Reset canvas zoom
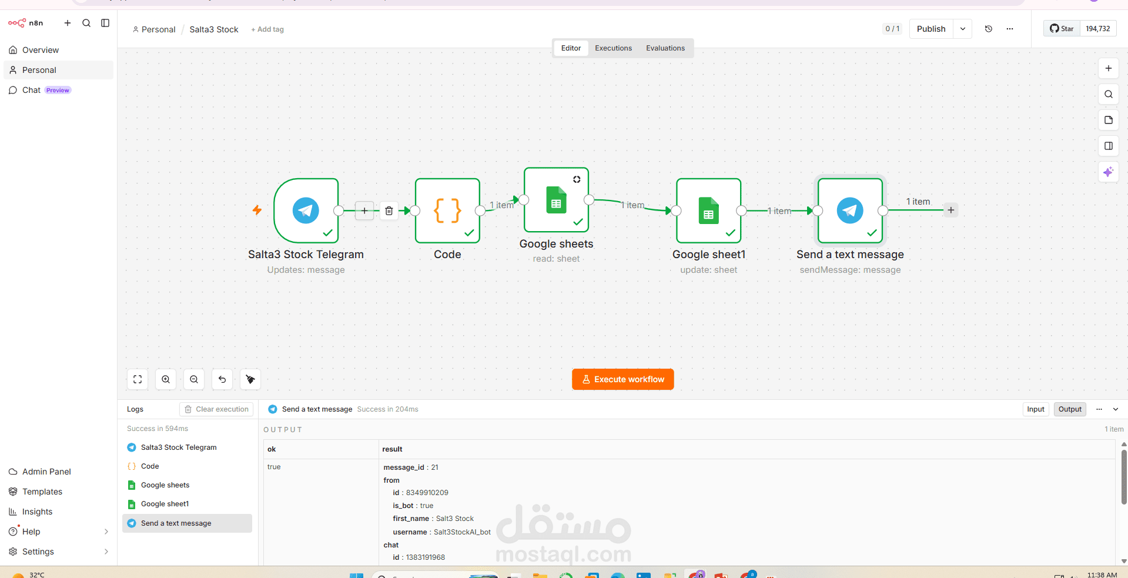 click(x=222, y=379)
